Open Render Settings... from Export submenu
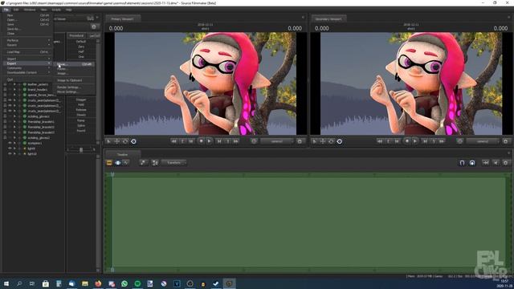 [75, 88]
